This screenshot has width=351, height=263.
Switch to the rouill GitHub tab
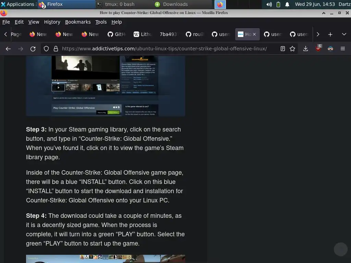pos(195,35)
